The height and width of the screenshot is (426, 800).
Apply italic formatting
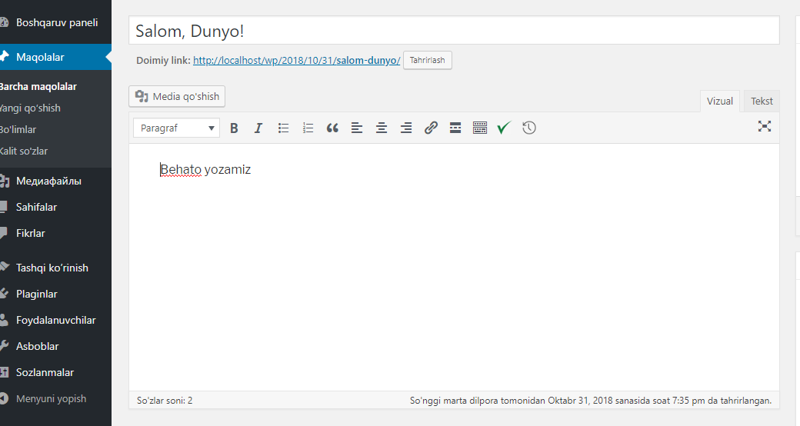coord(258,128)
